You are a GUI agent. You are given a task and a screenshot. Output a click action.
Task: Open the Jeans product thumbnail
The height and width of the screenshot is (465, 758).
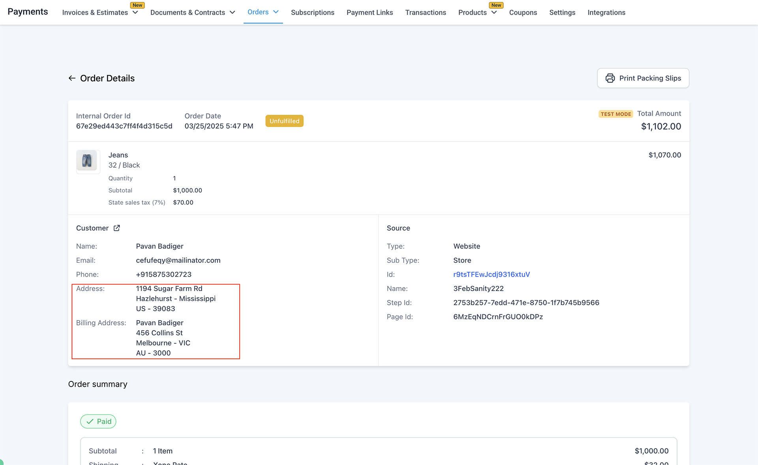pos(88,161)
